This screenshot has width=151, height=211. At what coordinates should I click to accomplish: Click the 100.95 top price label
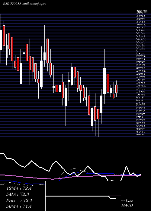[141, 12]
